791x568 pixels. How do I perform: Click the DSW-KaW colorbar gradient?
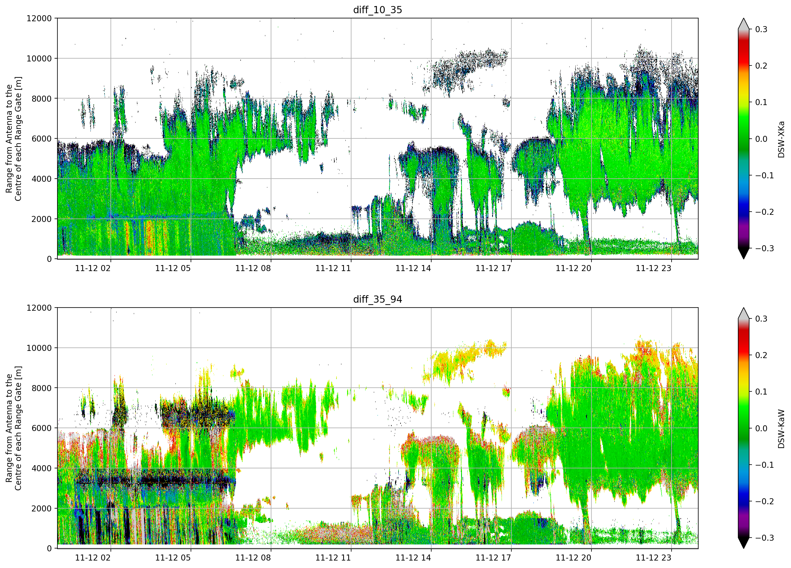point(744,428)
